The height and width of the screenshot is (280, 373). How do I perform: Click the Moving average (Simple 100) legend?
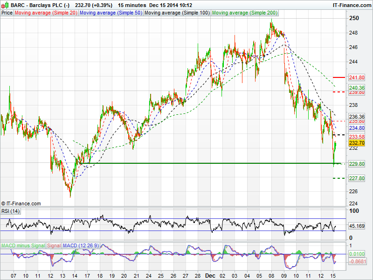(177, 13)
